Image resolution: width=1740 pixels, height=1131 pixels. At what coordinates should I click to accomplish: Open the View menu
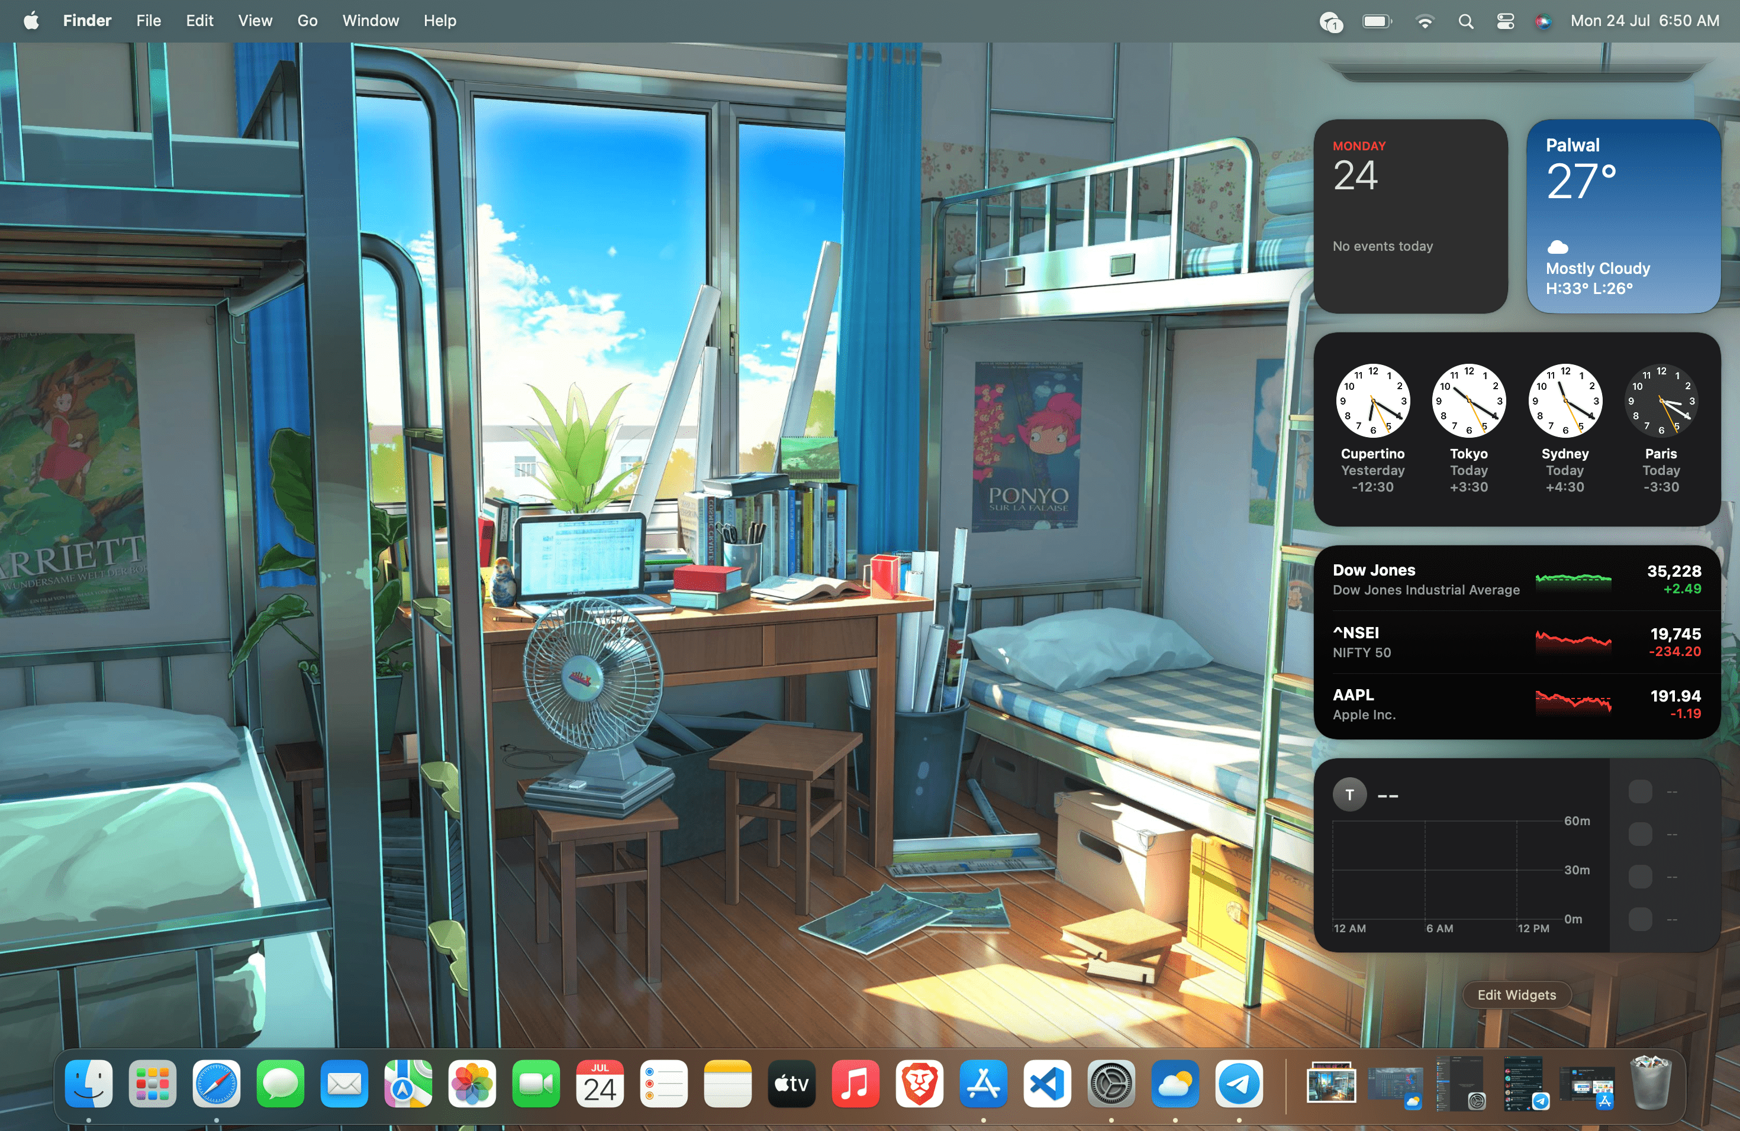[x=254, y=21]
